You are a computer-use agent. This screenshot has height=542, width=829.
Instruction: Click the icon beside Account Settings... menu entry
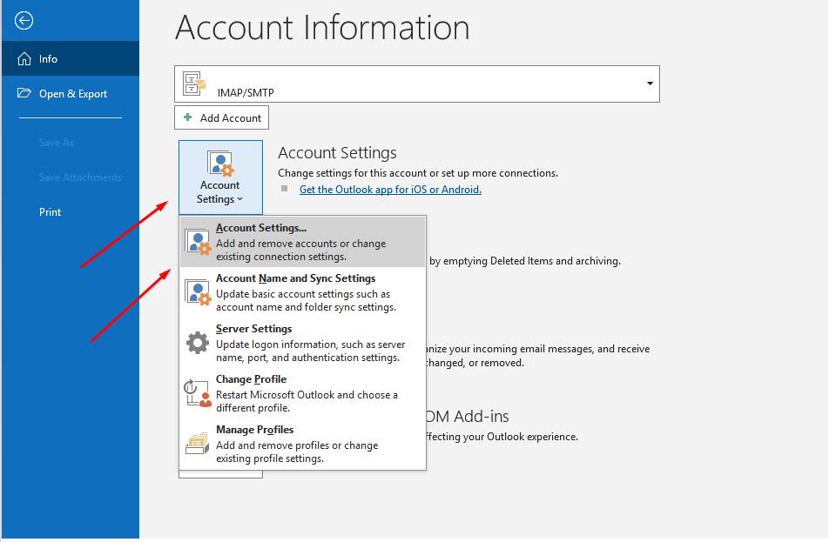coord(198,242)
